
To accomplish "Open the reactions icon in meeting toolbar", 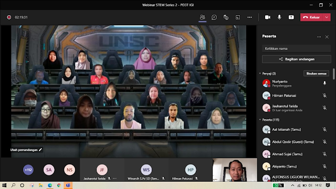I will pyautogui.click(x=226, y=17).
